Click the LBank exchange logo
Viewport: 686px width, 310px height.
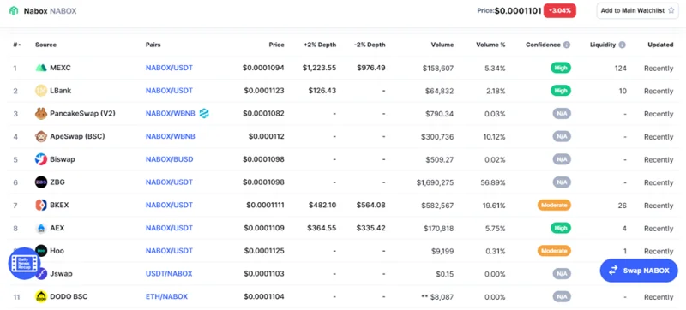coord(41,91)
